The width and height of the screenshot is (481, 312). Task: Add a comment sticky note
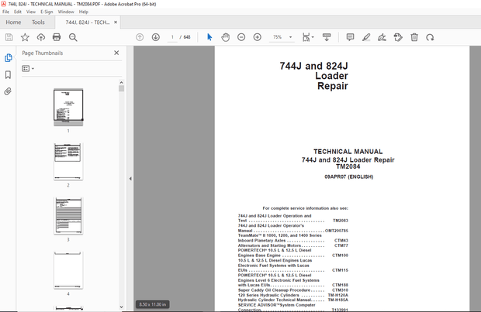(x=350, y=37)
